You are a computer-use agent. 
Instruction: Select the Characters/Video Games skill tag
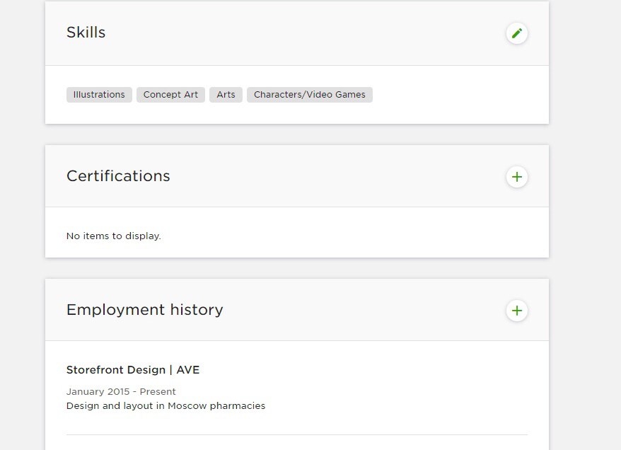pos(310,95)
